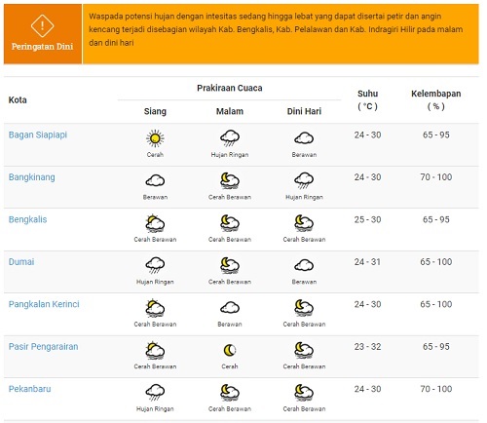
Task: Click the Pasir Pengarairan Malam Cerah moon icon
Action: click(230, 350)
